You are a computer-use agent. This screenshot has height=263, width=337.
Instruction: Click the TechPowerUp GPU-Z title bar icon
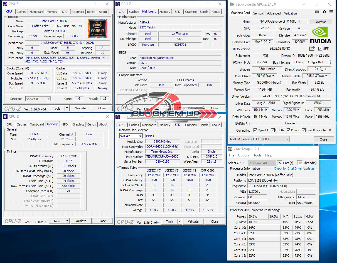pyautogui.click(x=232, y=4)
